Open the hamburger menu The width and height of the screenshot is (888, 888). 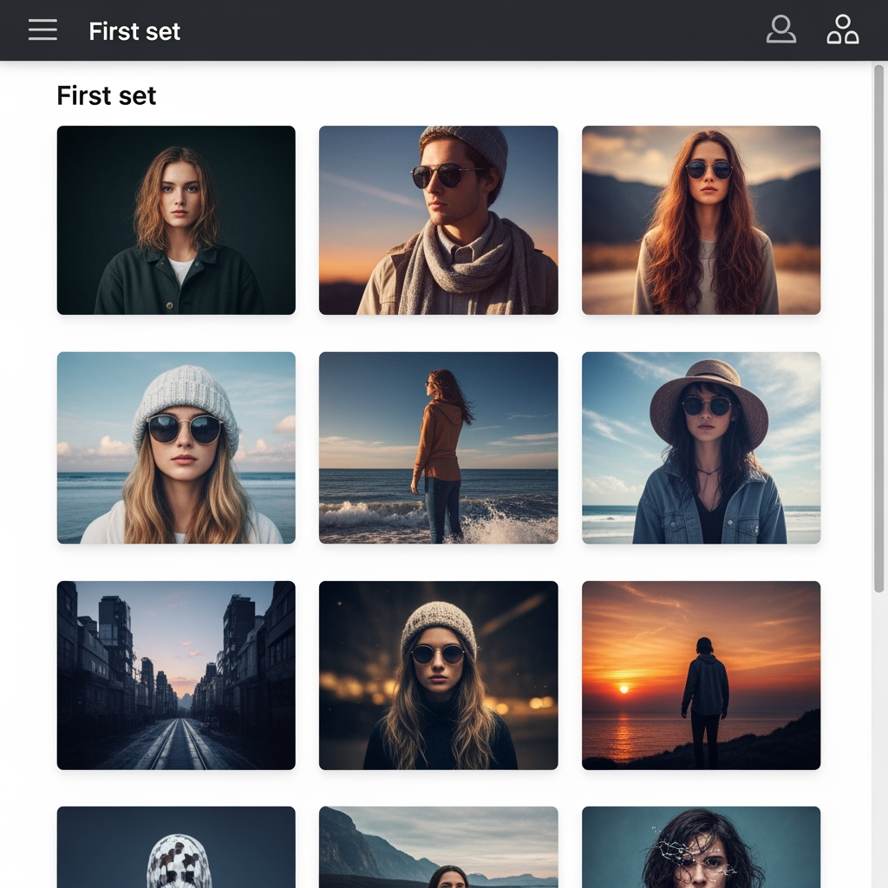tap(42, 30)
